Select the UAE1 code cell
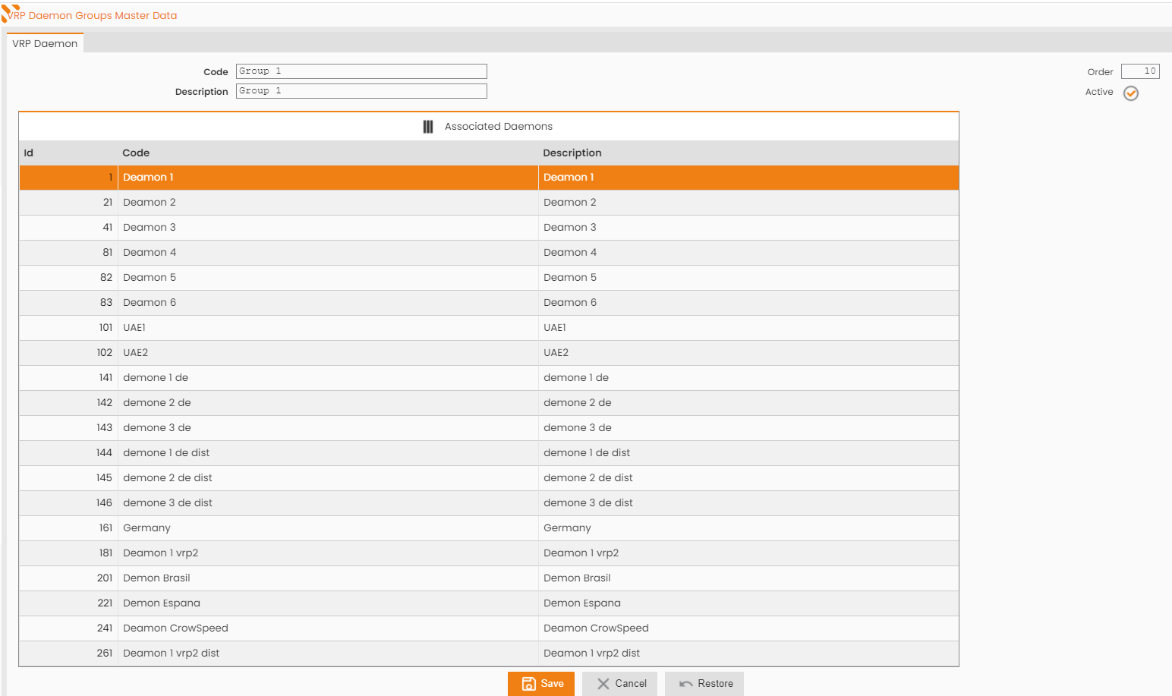This screenshot has height=696, width=1172. point(328,328)
